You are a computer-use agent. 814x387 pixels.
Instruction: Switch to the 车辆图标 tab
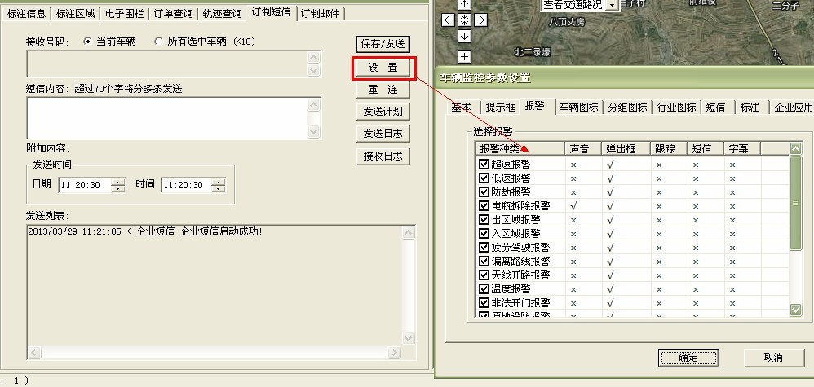578,108
